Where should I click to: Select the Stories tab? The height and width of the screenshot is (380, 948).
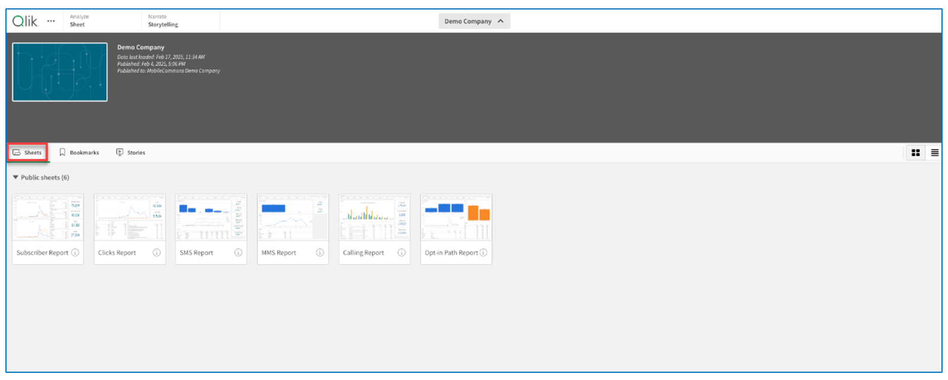point(131,152)
